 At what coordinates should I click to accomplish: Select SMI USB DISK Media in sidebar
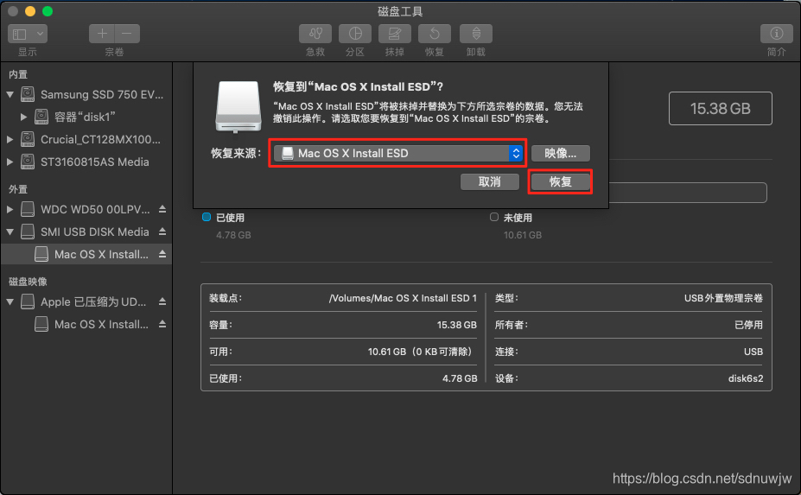(86, 232)
